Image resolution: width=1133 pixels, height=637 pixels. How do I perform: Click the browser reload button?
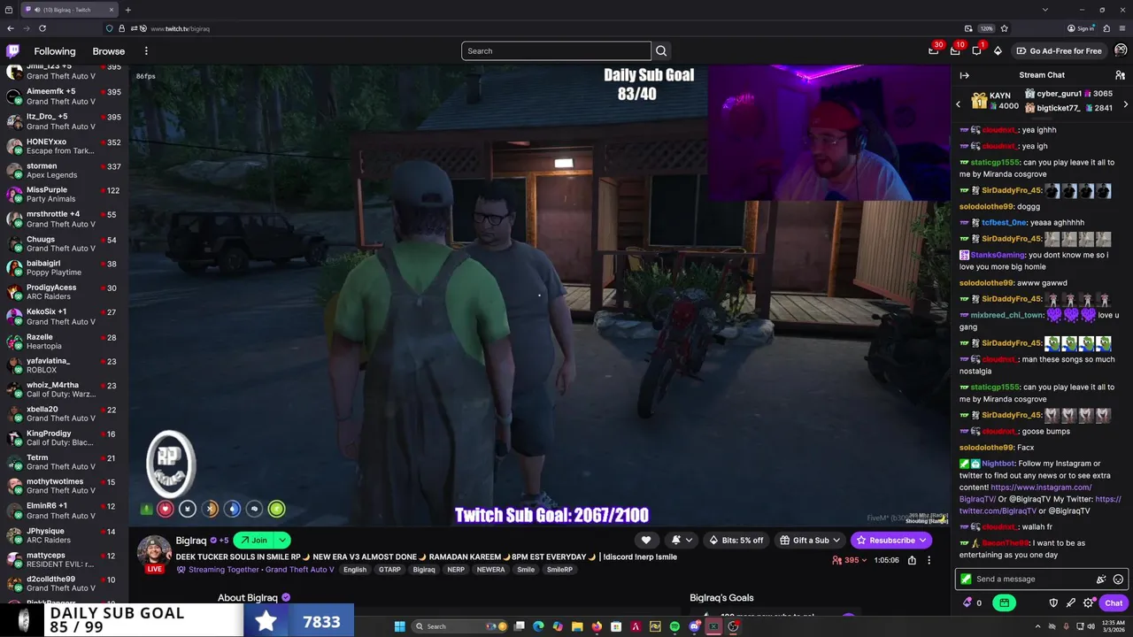[42, 28]
